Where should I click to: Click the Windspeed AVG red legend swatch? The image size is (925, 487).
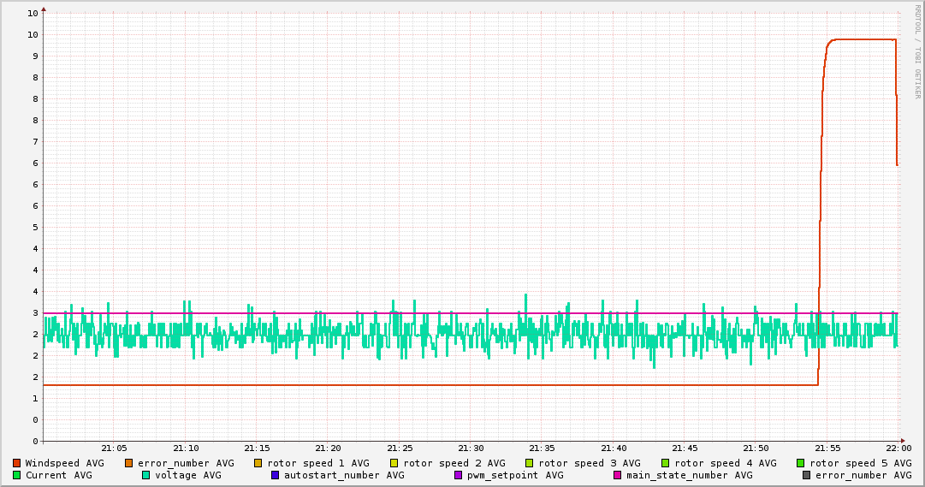coord(17,463)
